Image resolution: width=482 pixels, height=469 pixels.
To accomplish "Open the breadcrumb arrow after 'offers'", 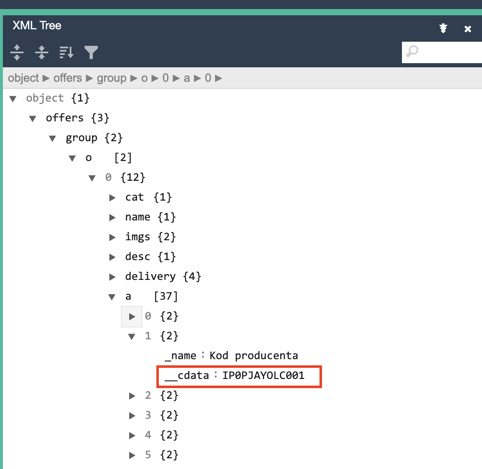I will 90,78.
